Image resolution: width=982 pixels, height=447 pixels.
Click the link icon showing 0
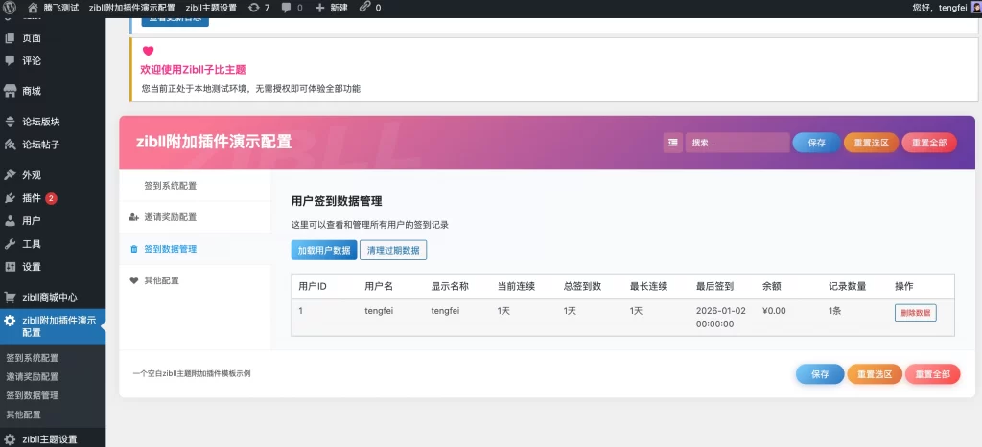364,8
